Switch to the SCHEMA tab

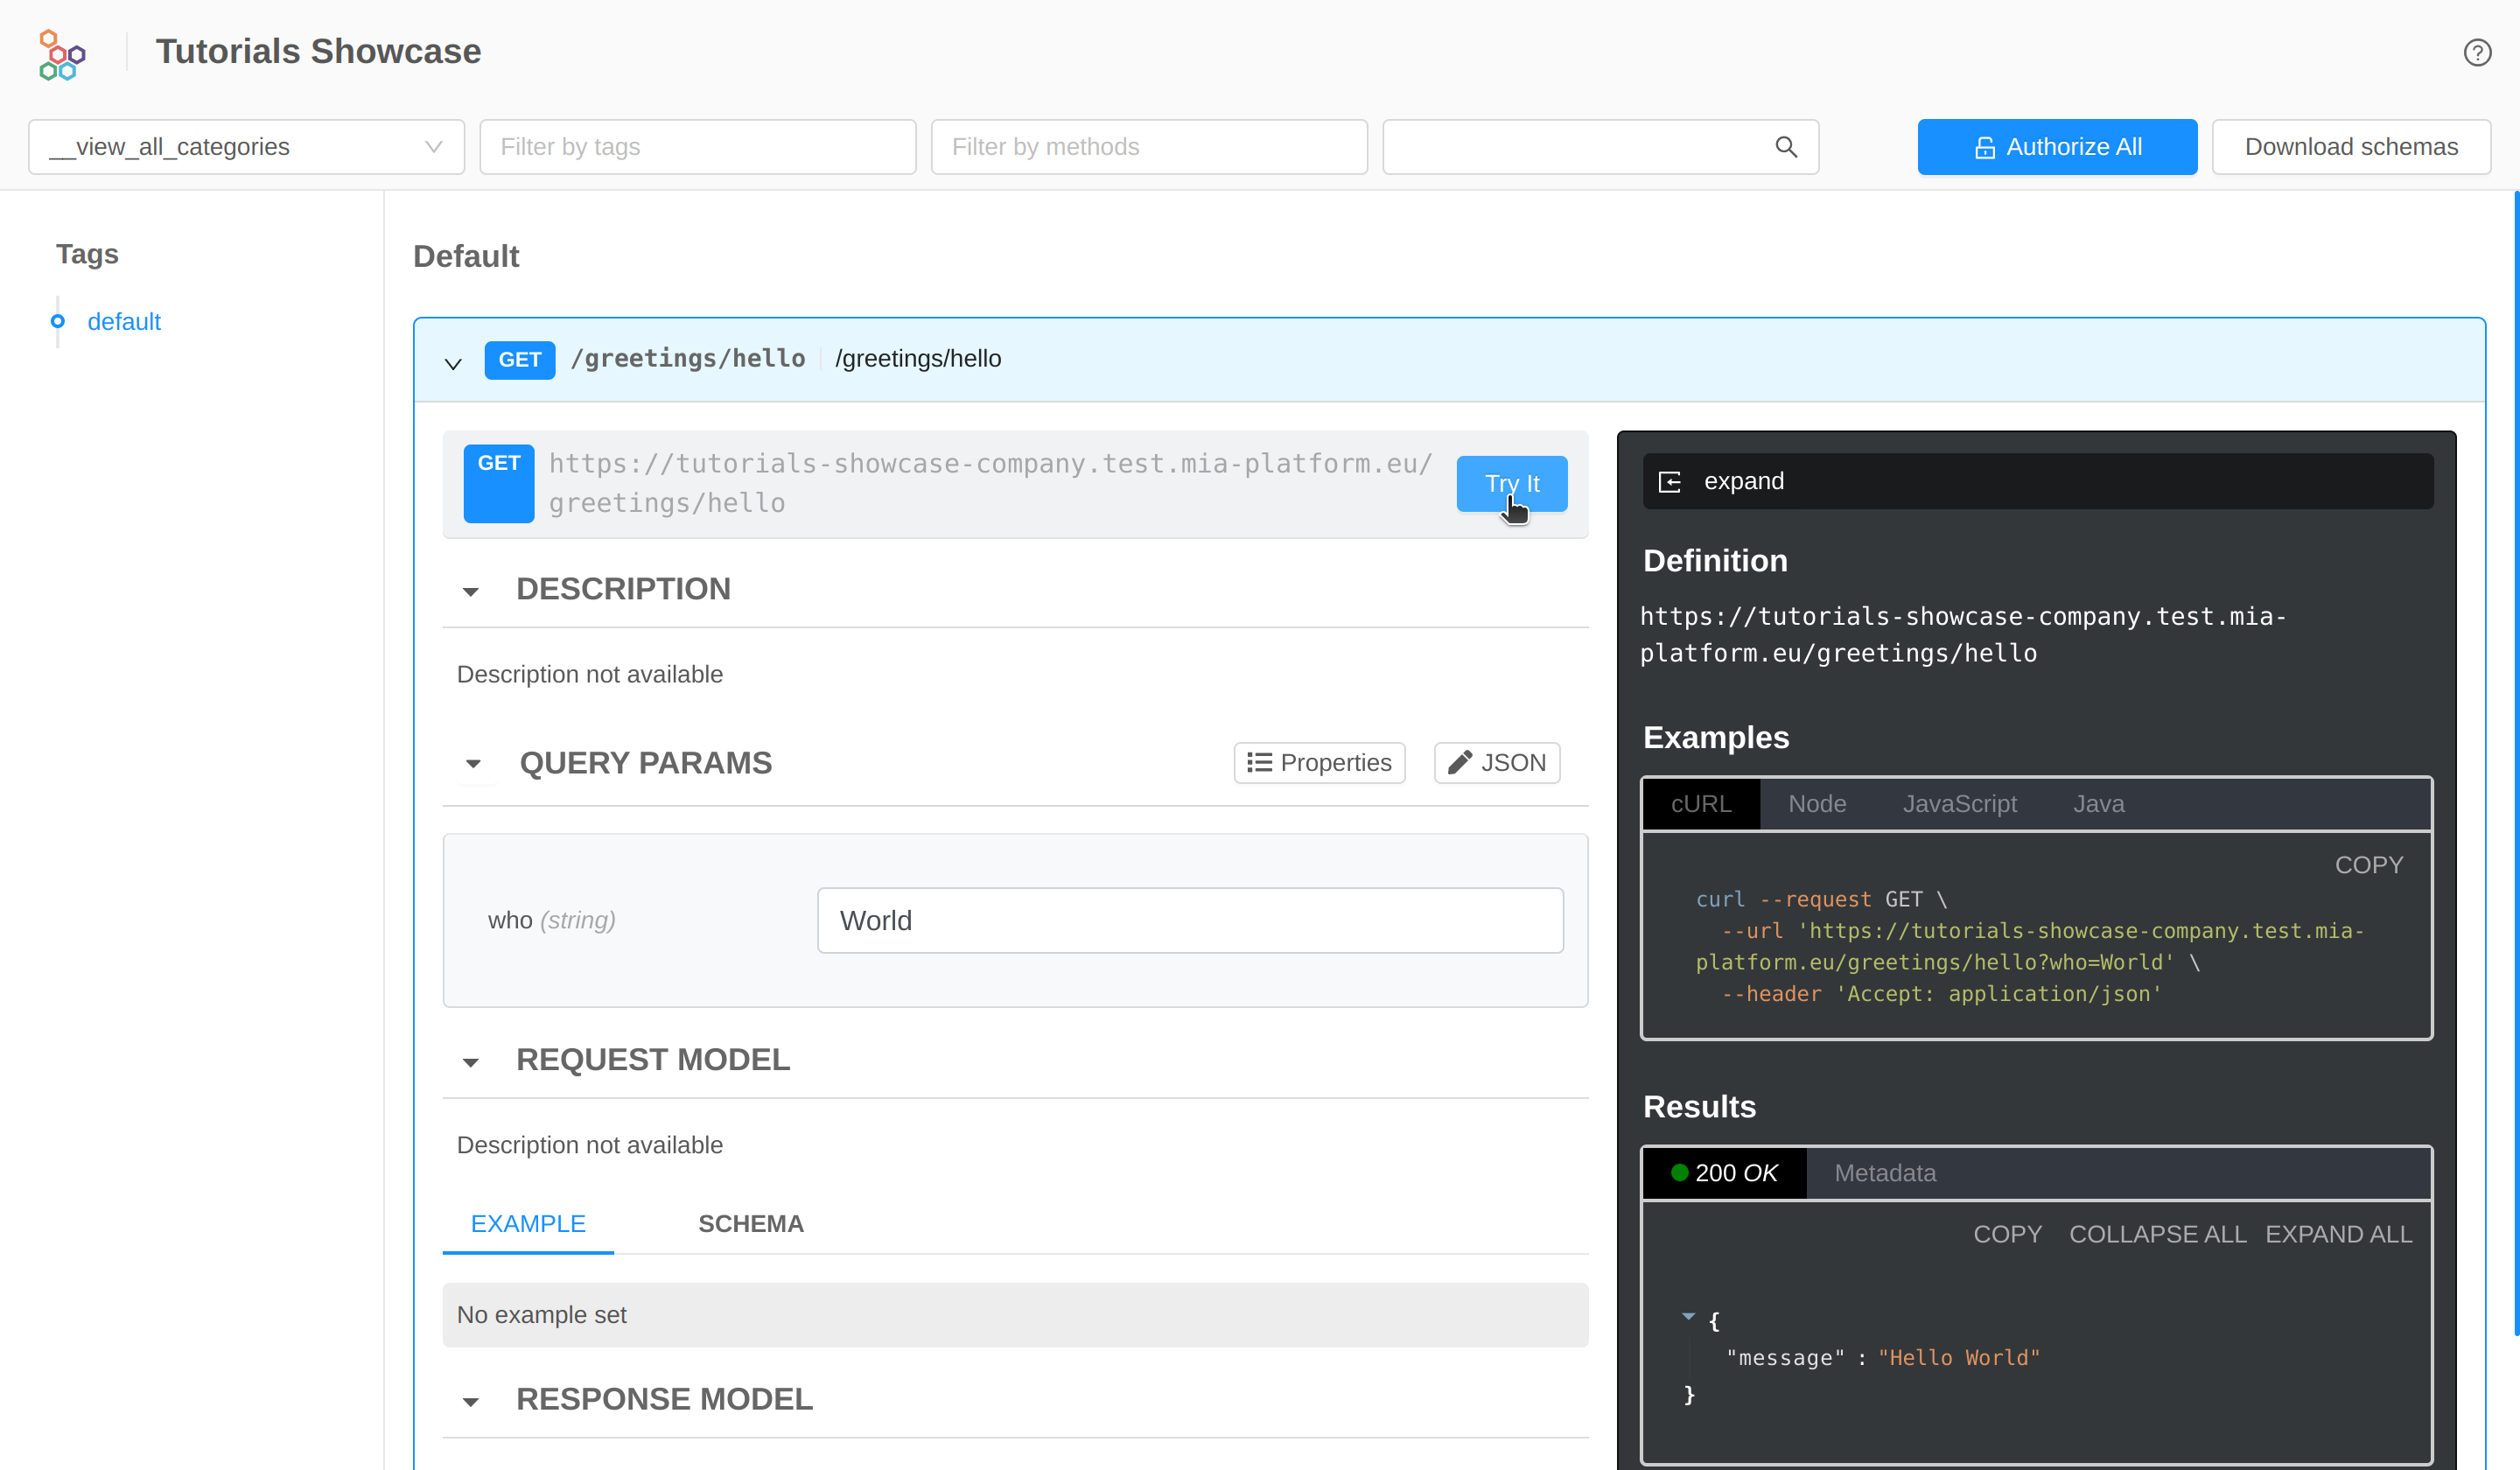point(750,1223)
